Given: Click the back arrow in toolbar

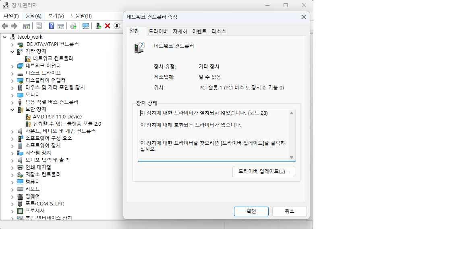Looking at the screenshot, I should [x=5, y=26].
